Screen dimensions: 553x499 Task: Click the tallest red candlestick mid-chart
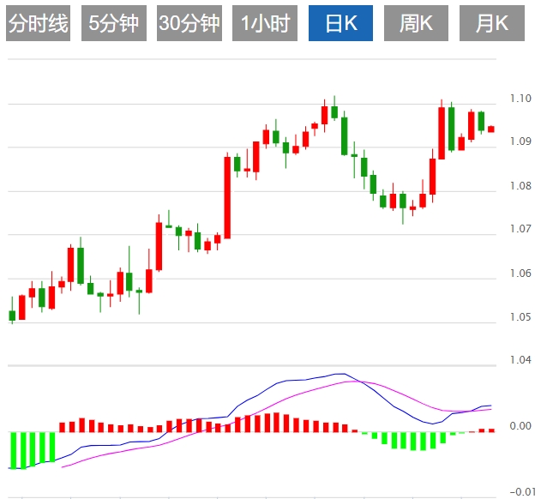click(x=227, y=195)
